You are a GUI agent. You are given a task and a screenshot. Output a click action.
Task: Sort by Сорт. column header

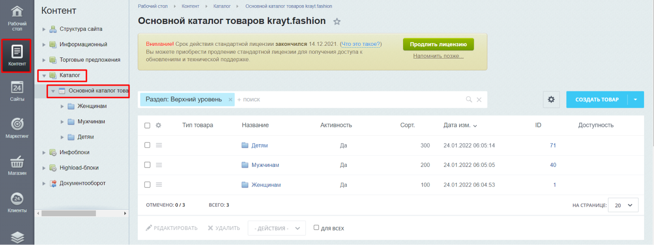tap(407, 125)
